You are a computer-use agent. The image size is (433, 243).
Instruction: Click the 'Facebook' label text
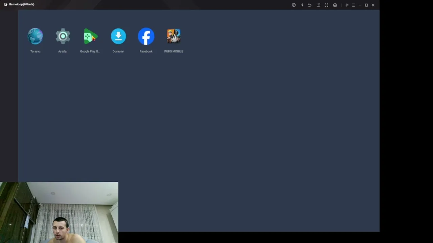(x=146, y=51)
